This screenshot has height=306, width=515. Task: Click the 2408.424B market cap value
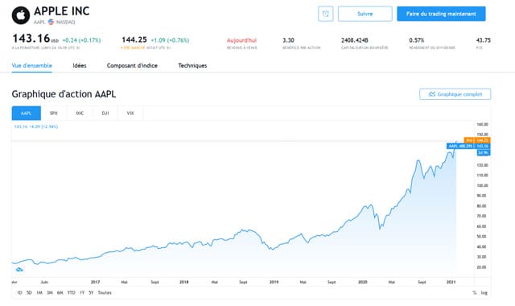tap(354, 40)
